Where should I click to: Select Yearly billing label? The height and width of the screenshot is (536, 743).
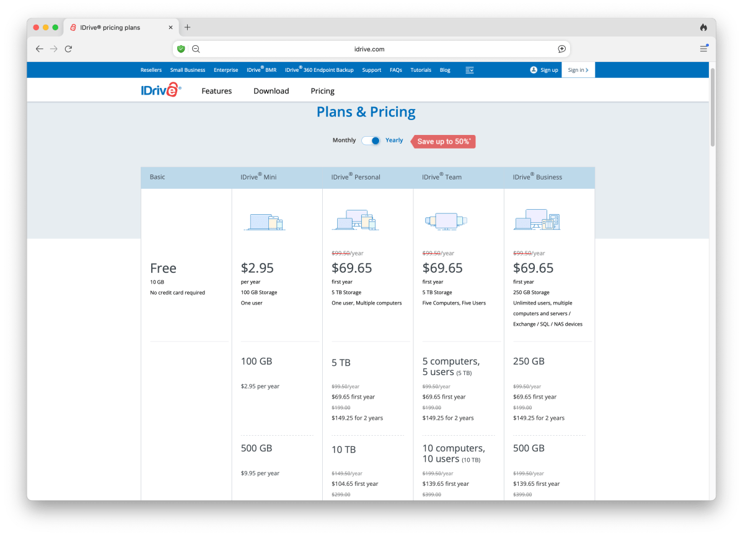(x=393, y=140)
